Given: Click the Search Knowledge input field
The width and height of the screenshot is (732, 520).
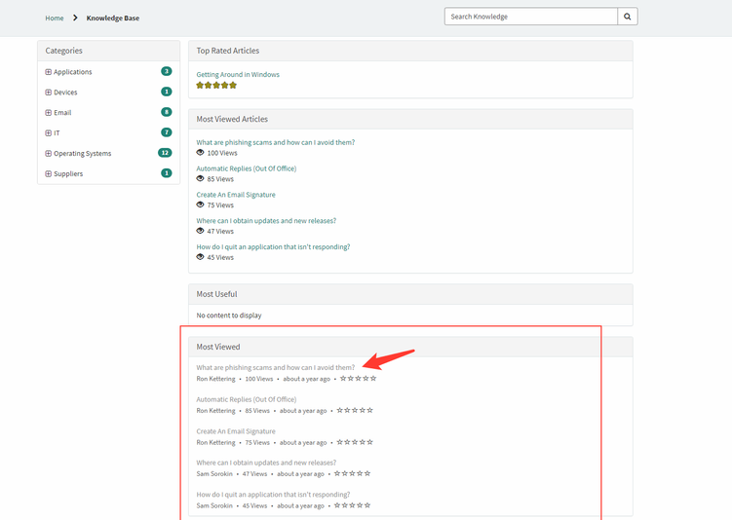Looking at the screenshot, I should [531, 17].
